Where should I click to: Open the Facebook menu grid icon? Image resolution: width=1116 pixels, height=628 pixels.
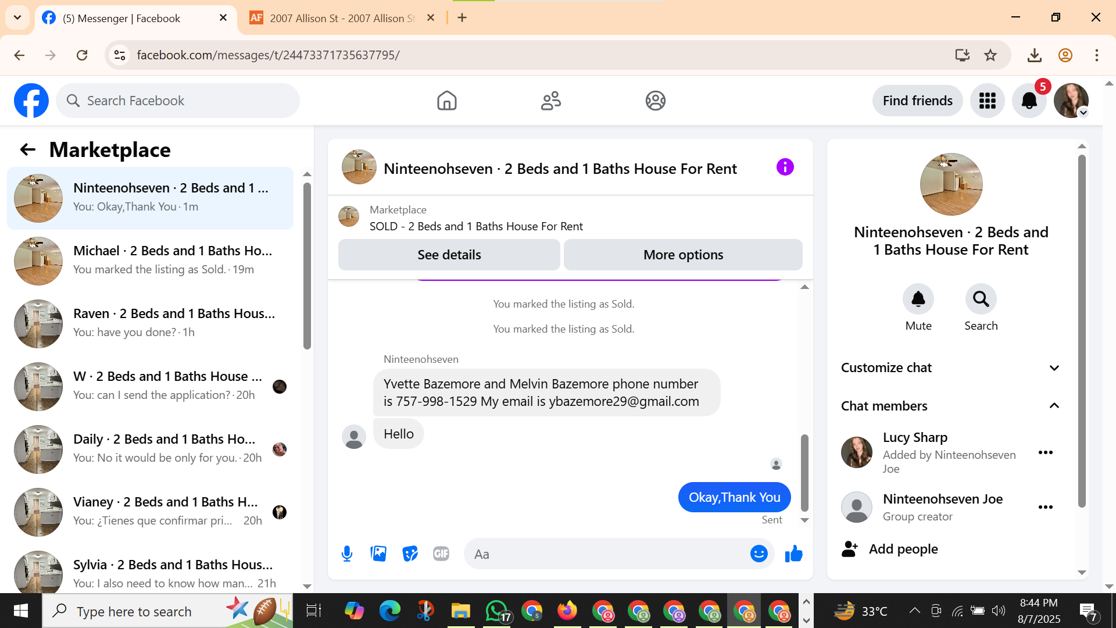click(987, 101)
